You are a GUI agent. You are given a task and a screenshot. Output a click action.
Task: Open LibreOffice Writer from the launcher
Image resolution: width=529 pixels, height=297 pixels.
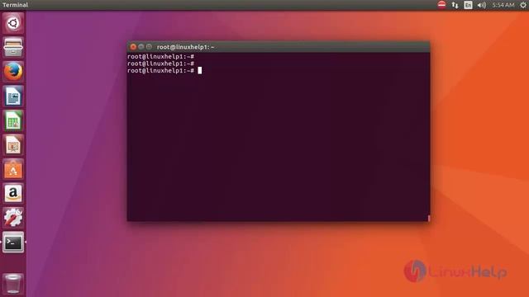[13, 97]
